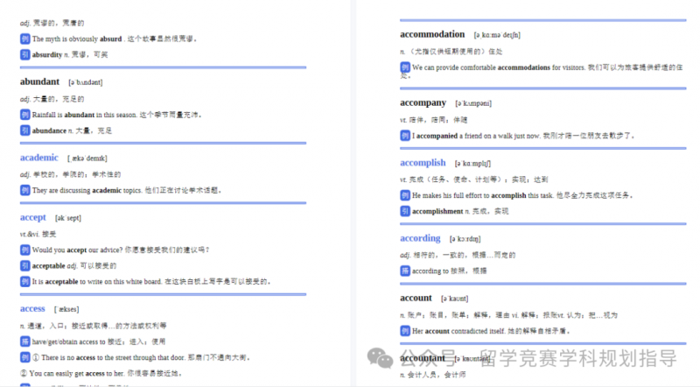
Task: Click the 'vt.&vi.' definition line under accept
Action: pyautogui.click(x=38, y=234)
